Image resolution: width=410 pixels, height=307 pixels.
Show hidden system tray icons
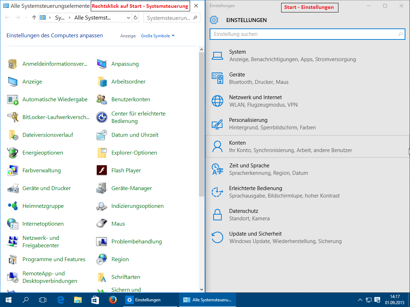coord(360,300)
